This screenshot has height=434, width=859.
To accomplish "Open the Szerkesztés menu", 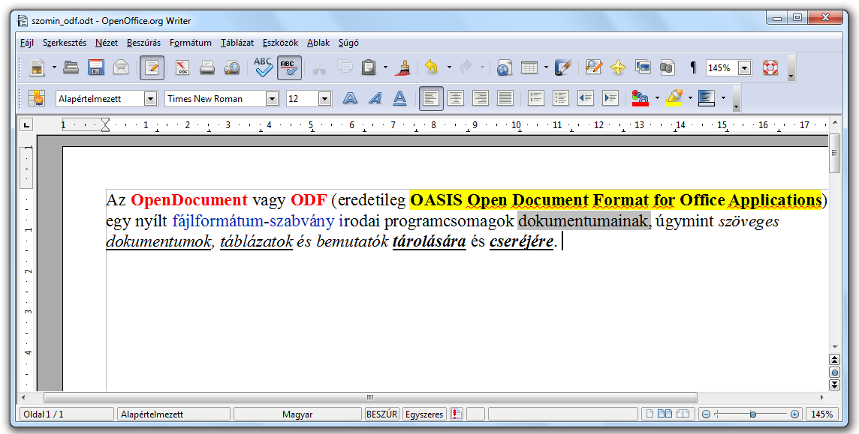I will click(64, 43).
